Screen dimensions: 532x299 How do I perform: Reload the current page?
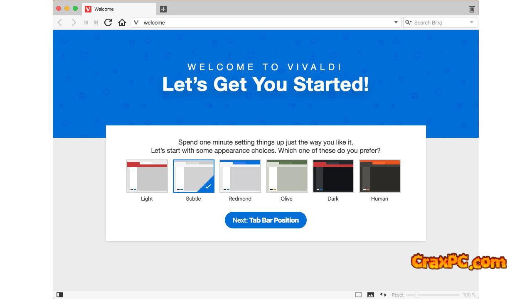click(108, 22)
